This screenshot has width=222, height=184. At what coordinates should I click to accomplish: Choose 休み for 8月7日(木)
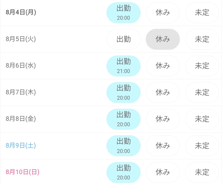click(163, 93)
